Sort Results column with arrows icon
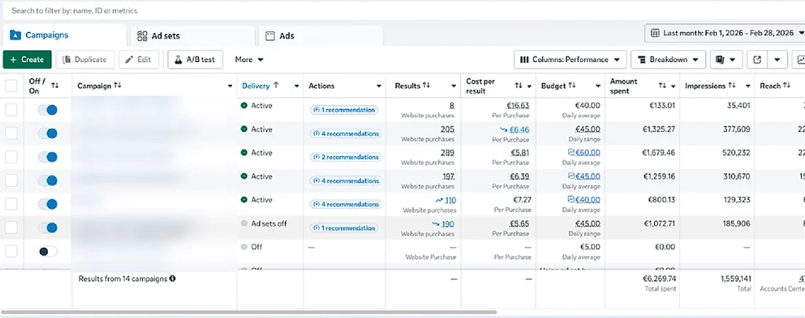805x318 pixels. 425,86
